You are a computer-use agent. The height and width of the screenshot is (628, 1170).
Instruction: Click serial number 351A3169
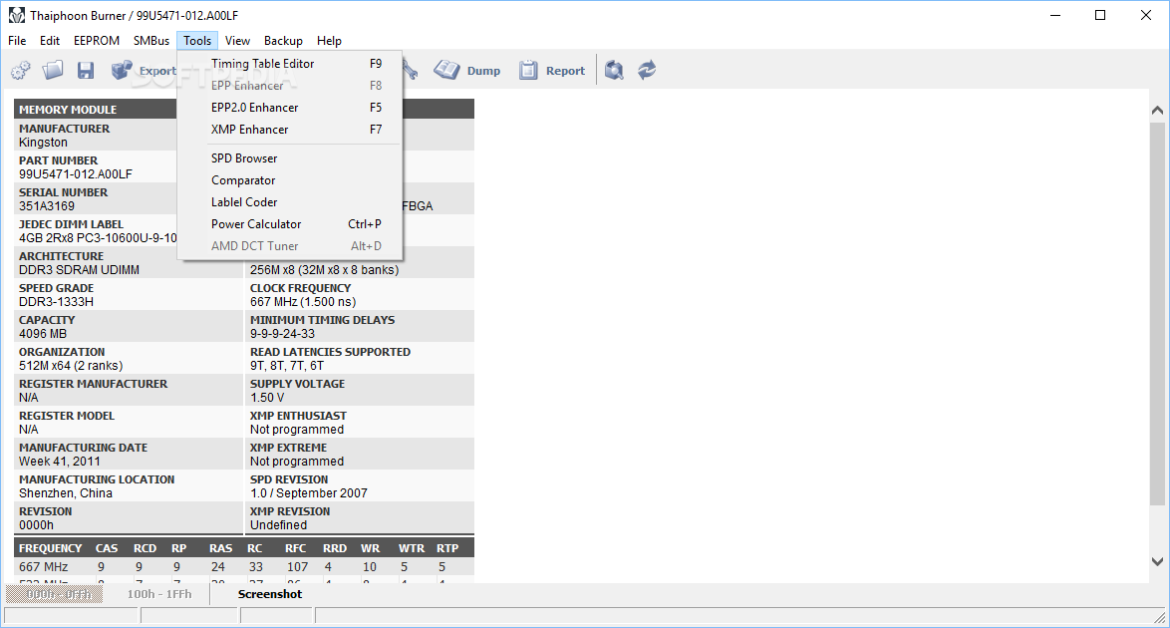[x=46, y=206]
